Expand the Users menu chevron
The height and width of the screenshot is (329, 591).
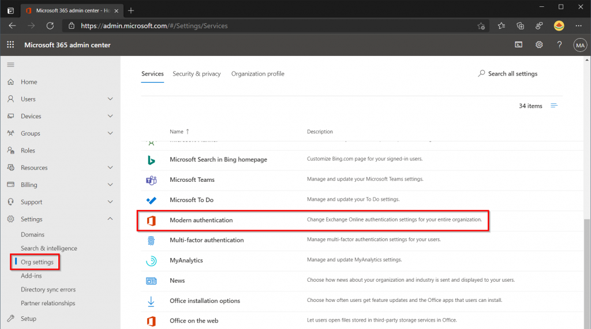point(110,99)
